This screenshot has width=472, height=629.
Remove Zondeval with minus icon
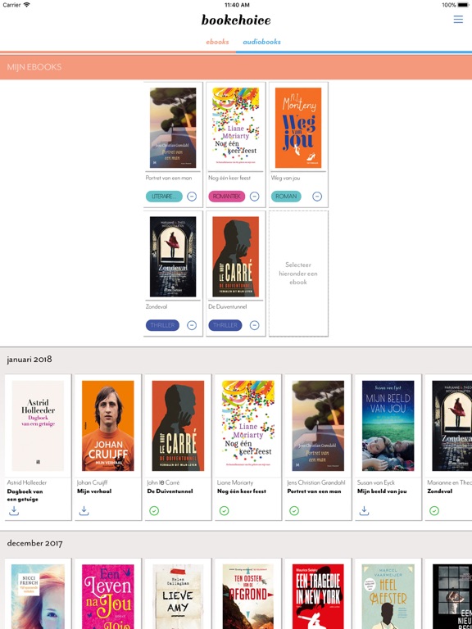coord(192,325)
